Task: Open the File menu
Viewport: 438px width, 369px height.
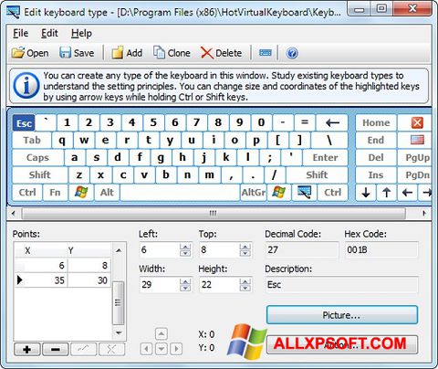Action: tap(20, 33)
